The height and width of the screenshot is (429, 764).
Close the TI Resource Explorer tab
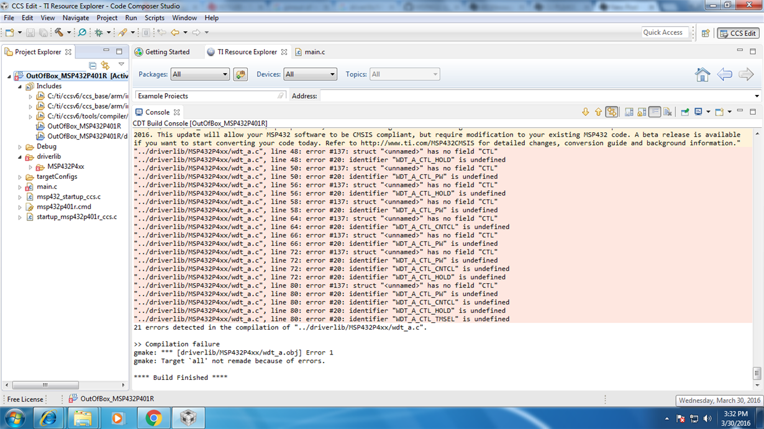click(x=284, y=52)
